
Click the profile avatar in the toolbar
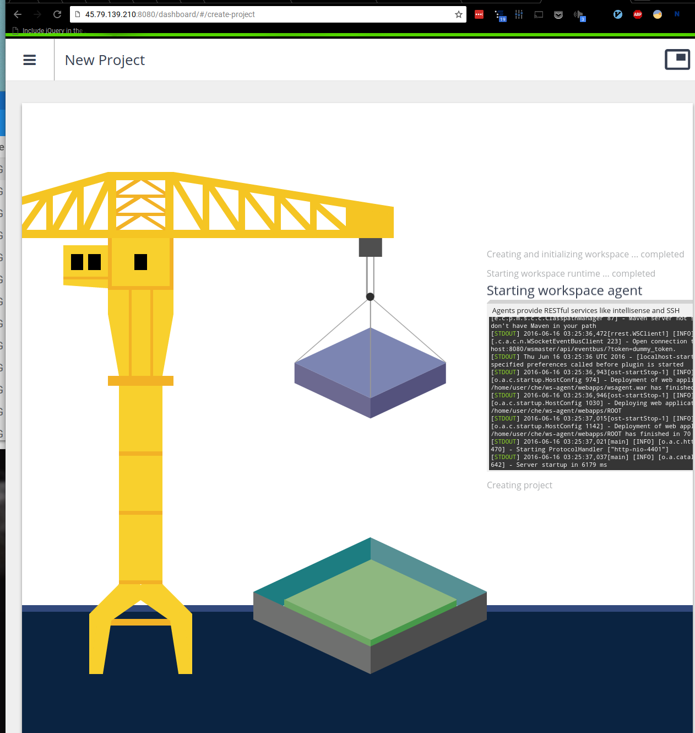[657, 14]
